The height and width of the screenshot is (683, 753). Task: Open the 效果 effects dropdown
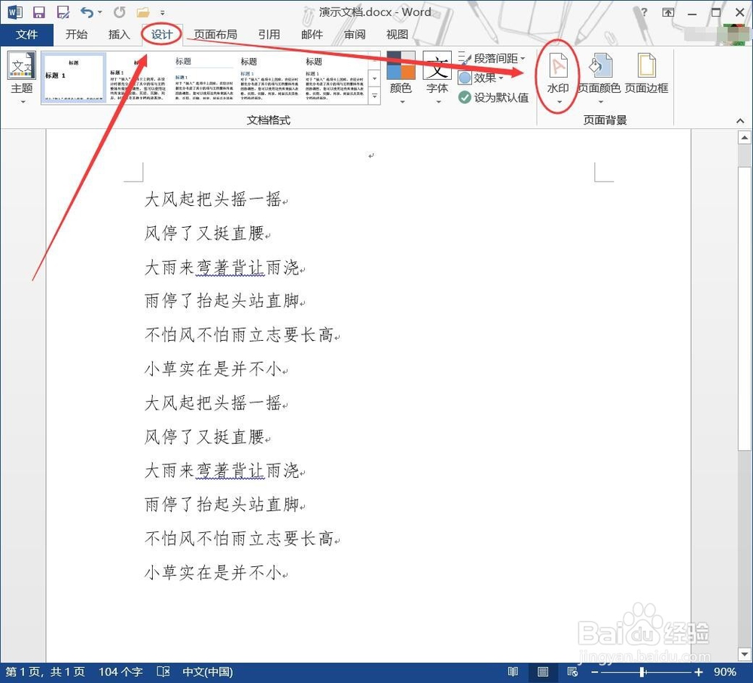tap(480, 78)
